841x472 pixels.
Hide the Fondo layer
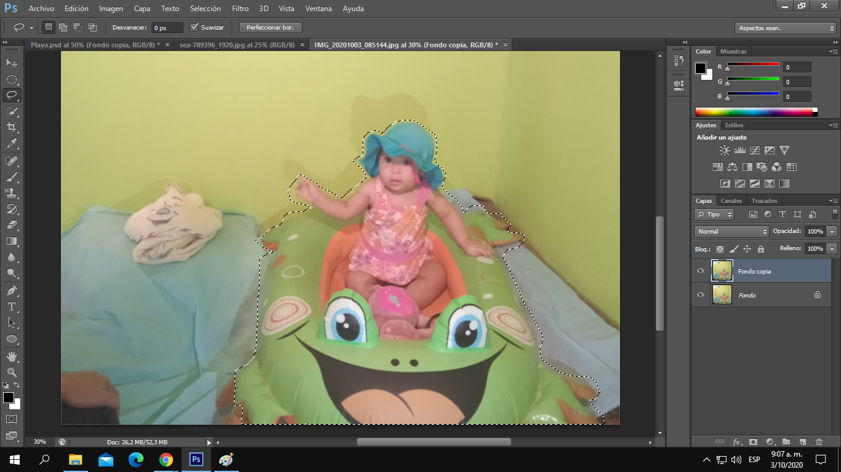(701, 295)
